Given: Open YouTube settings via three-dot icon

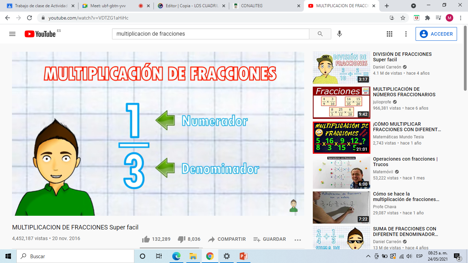Looking at the screenshot, I should (x=406, y=34).
